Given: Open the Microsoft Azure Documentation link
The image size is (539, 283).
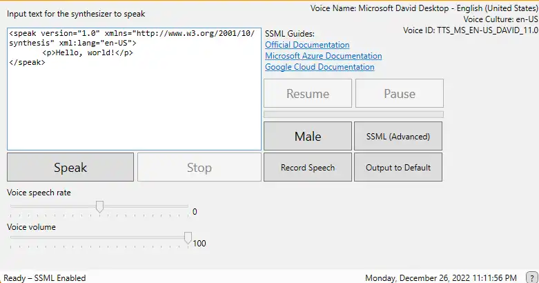Looking at the screenshot, I should 323,56.
